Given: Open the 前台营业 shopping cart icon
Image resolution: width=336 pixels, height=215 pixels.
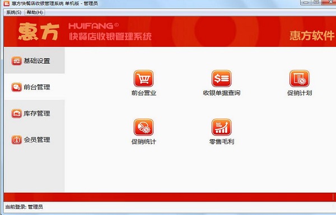Looking at the screenshot, I should pyautogui.click(x=143, y=78).
